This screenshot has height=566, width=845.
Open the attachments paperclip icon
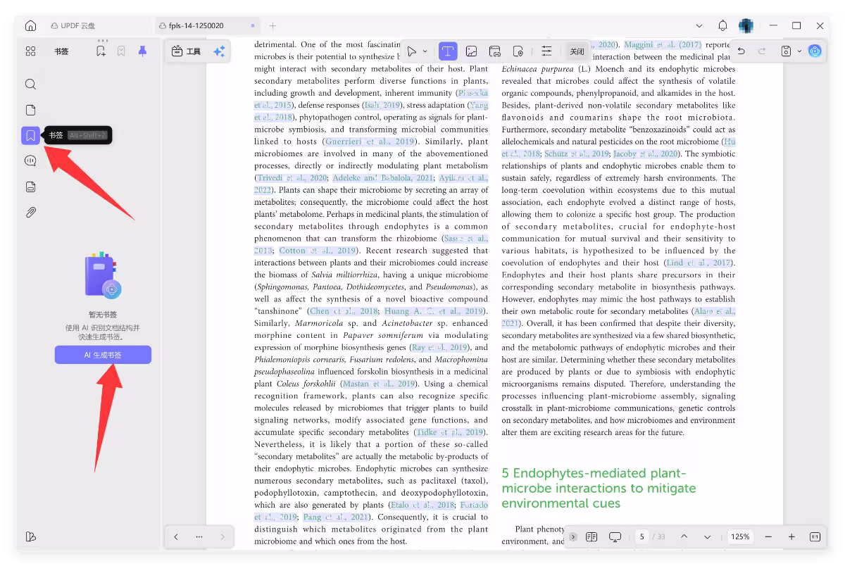coord(30,212)
